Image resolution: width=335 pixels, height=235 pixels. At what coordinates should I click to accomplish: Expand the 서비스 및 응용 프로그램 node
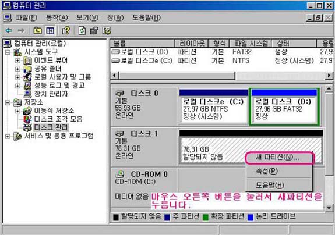pos(8,136)
